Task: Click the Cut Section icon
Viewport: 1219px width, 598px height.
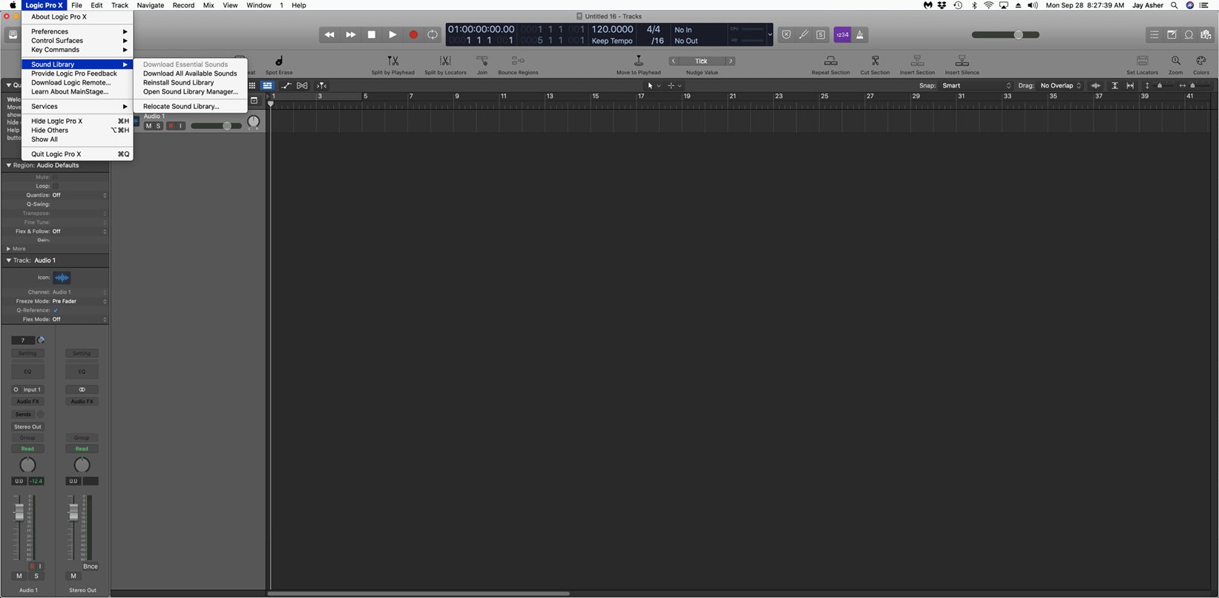Action: coord(875,61)
